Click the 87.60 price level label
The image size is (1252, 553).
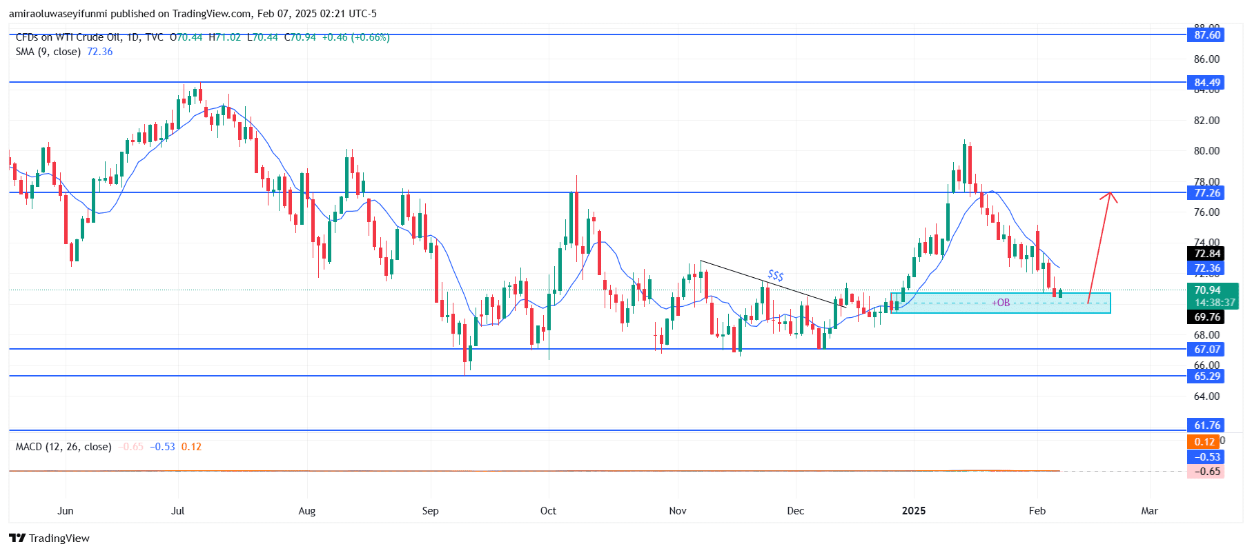[1207, 34]
